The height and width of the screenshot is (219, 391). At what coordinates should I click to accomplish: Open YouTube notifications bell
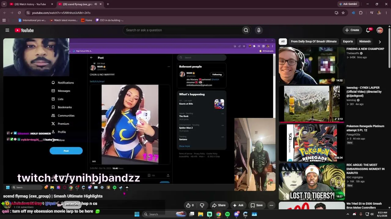(x=368, y=30)
